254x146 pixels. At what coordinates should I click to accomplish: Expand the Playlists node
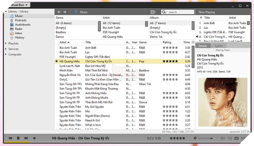point(6,43)
